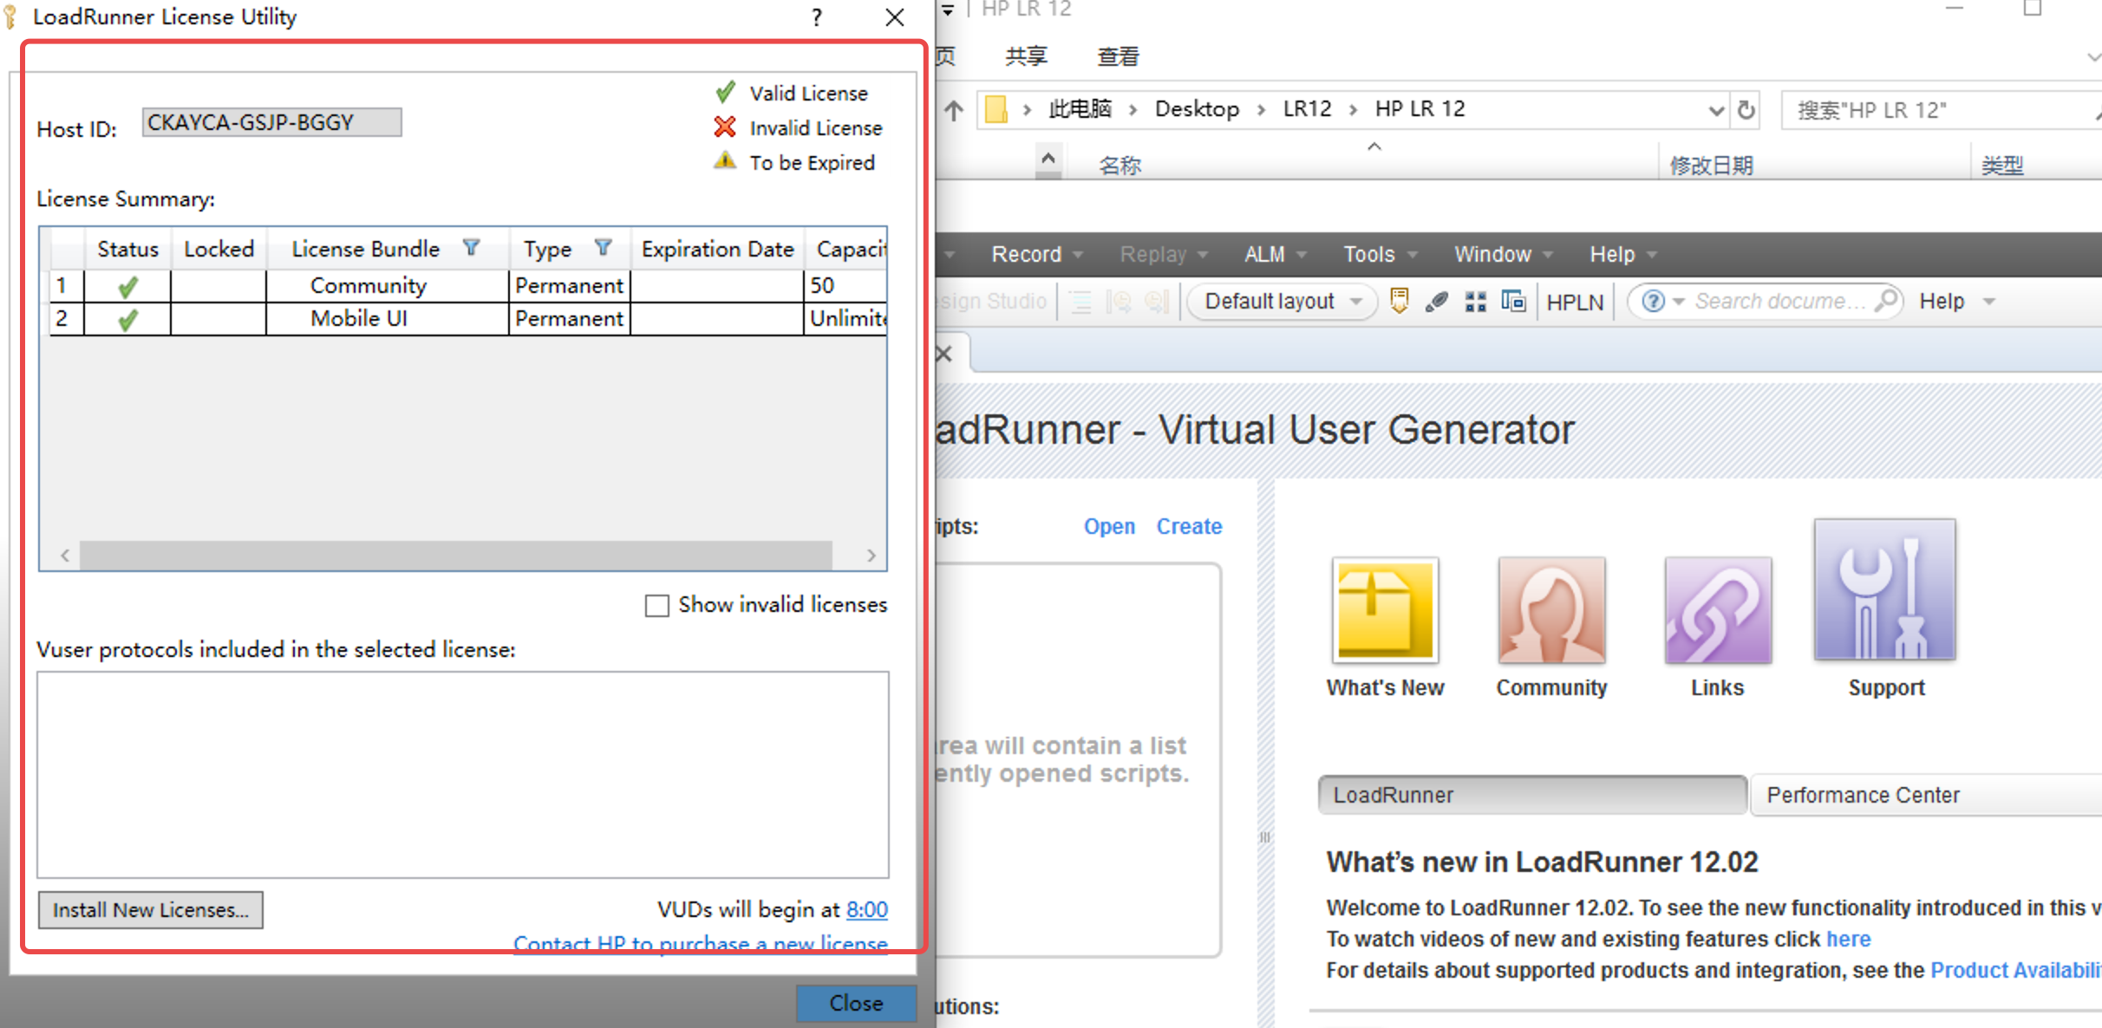Click the What's New icon
Viewport: 2102px width, 1028px height.
click(1384, 609)
